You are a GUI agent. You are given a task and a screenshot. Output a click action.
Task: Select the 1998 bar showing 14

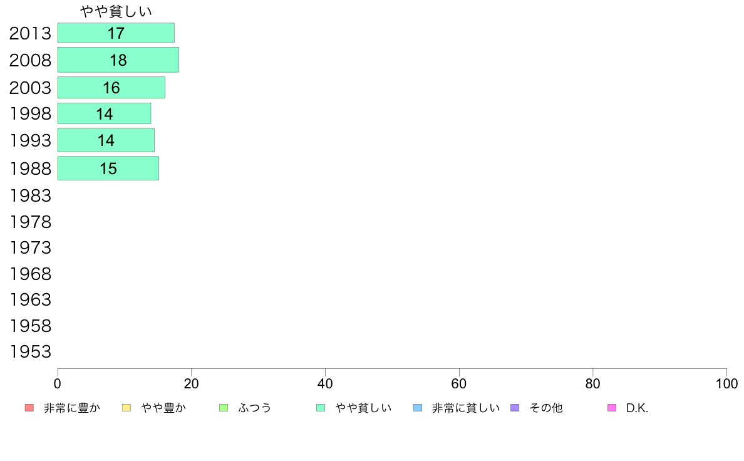coord(105,113)
